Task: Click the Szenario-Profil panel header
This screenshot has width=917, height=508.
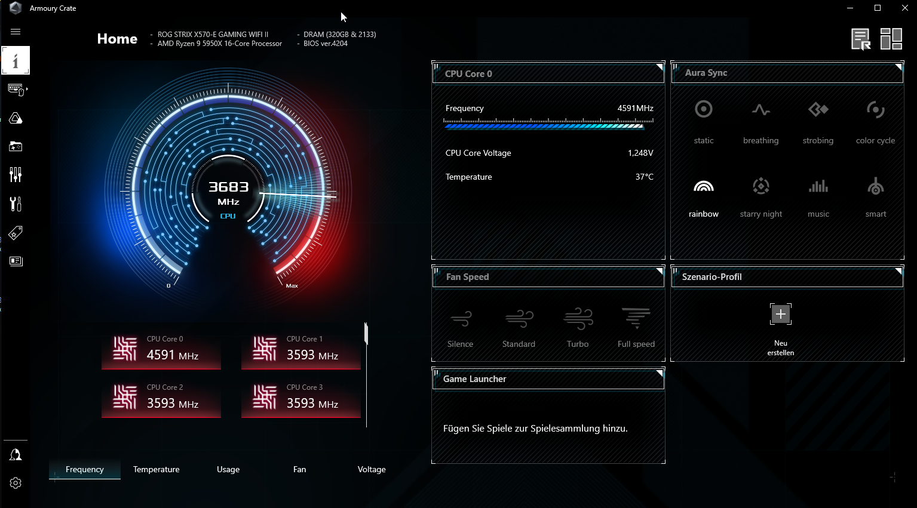Action: tap(787, 277)
